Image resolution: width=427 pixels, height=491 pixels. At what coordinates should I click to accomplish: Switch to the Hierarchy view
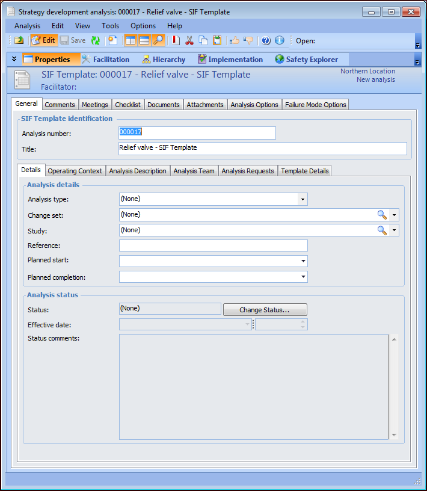[x=164, y=60]
